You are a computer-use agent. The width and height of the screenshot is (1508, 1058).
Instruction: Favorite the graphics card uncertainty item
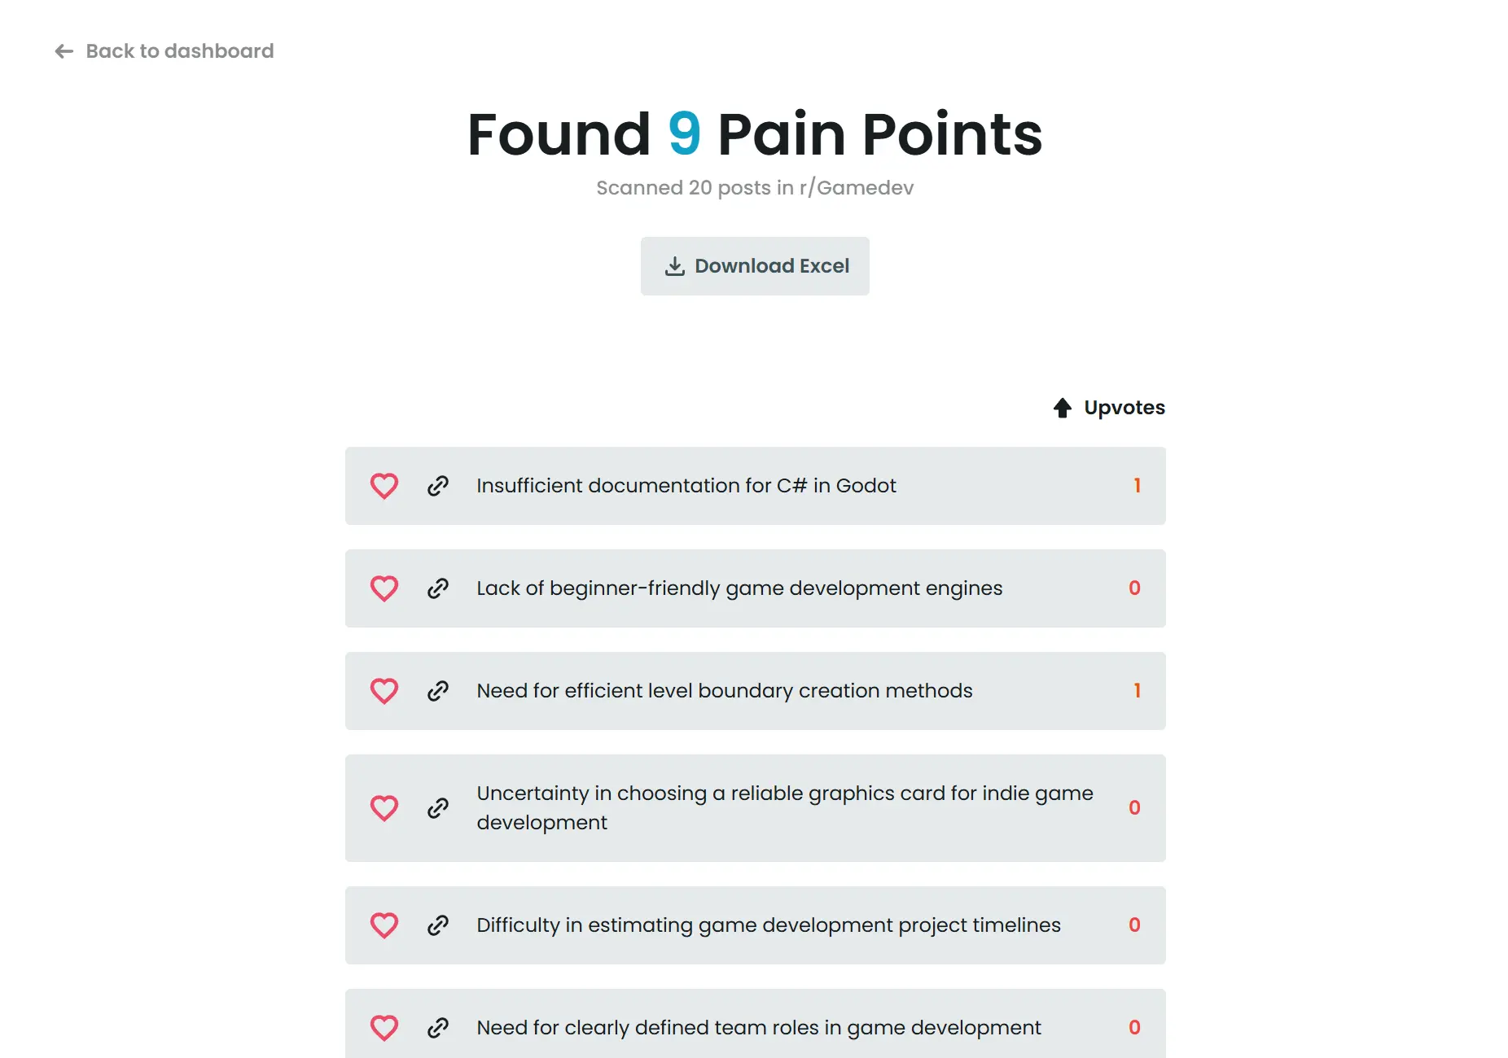point(384,808)
